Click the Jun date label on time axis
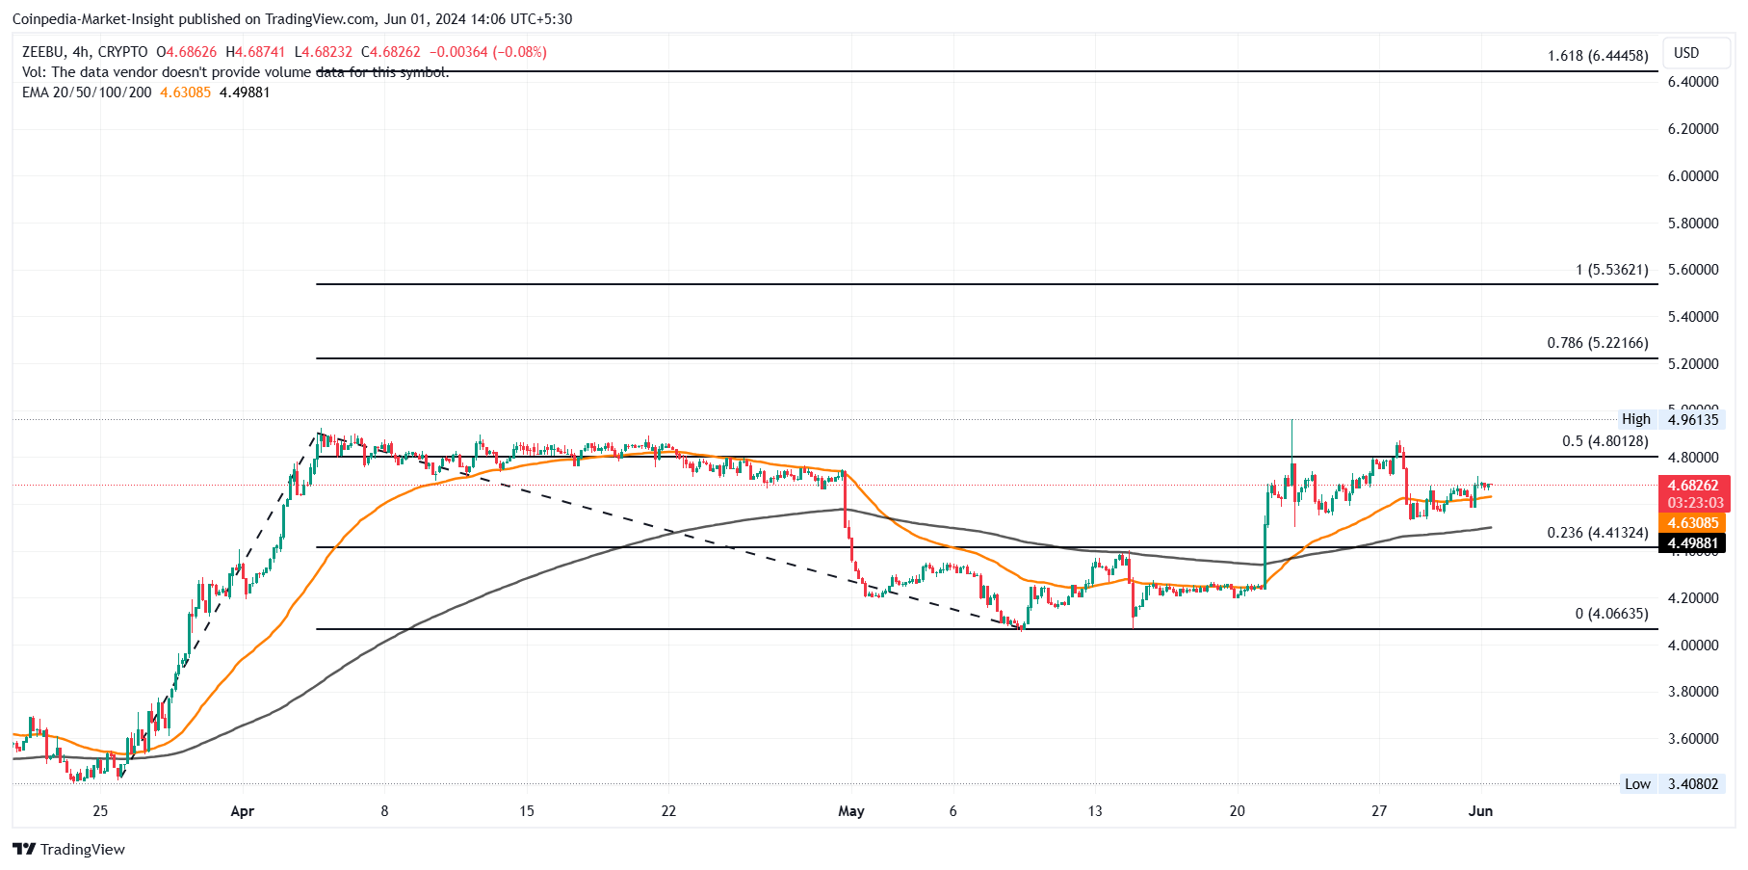Screen dimensions: 1748x870 click(1480, 811)
